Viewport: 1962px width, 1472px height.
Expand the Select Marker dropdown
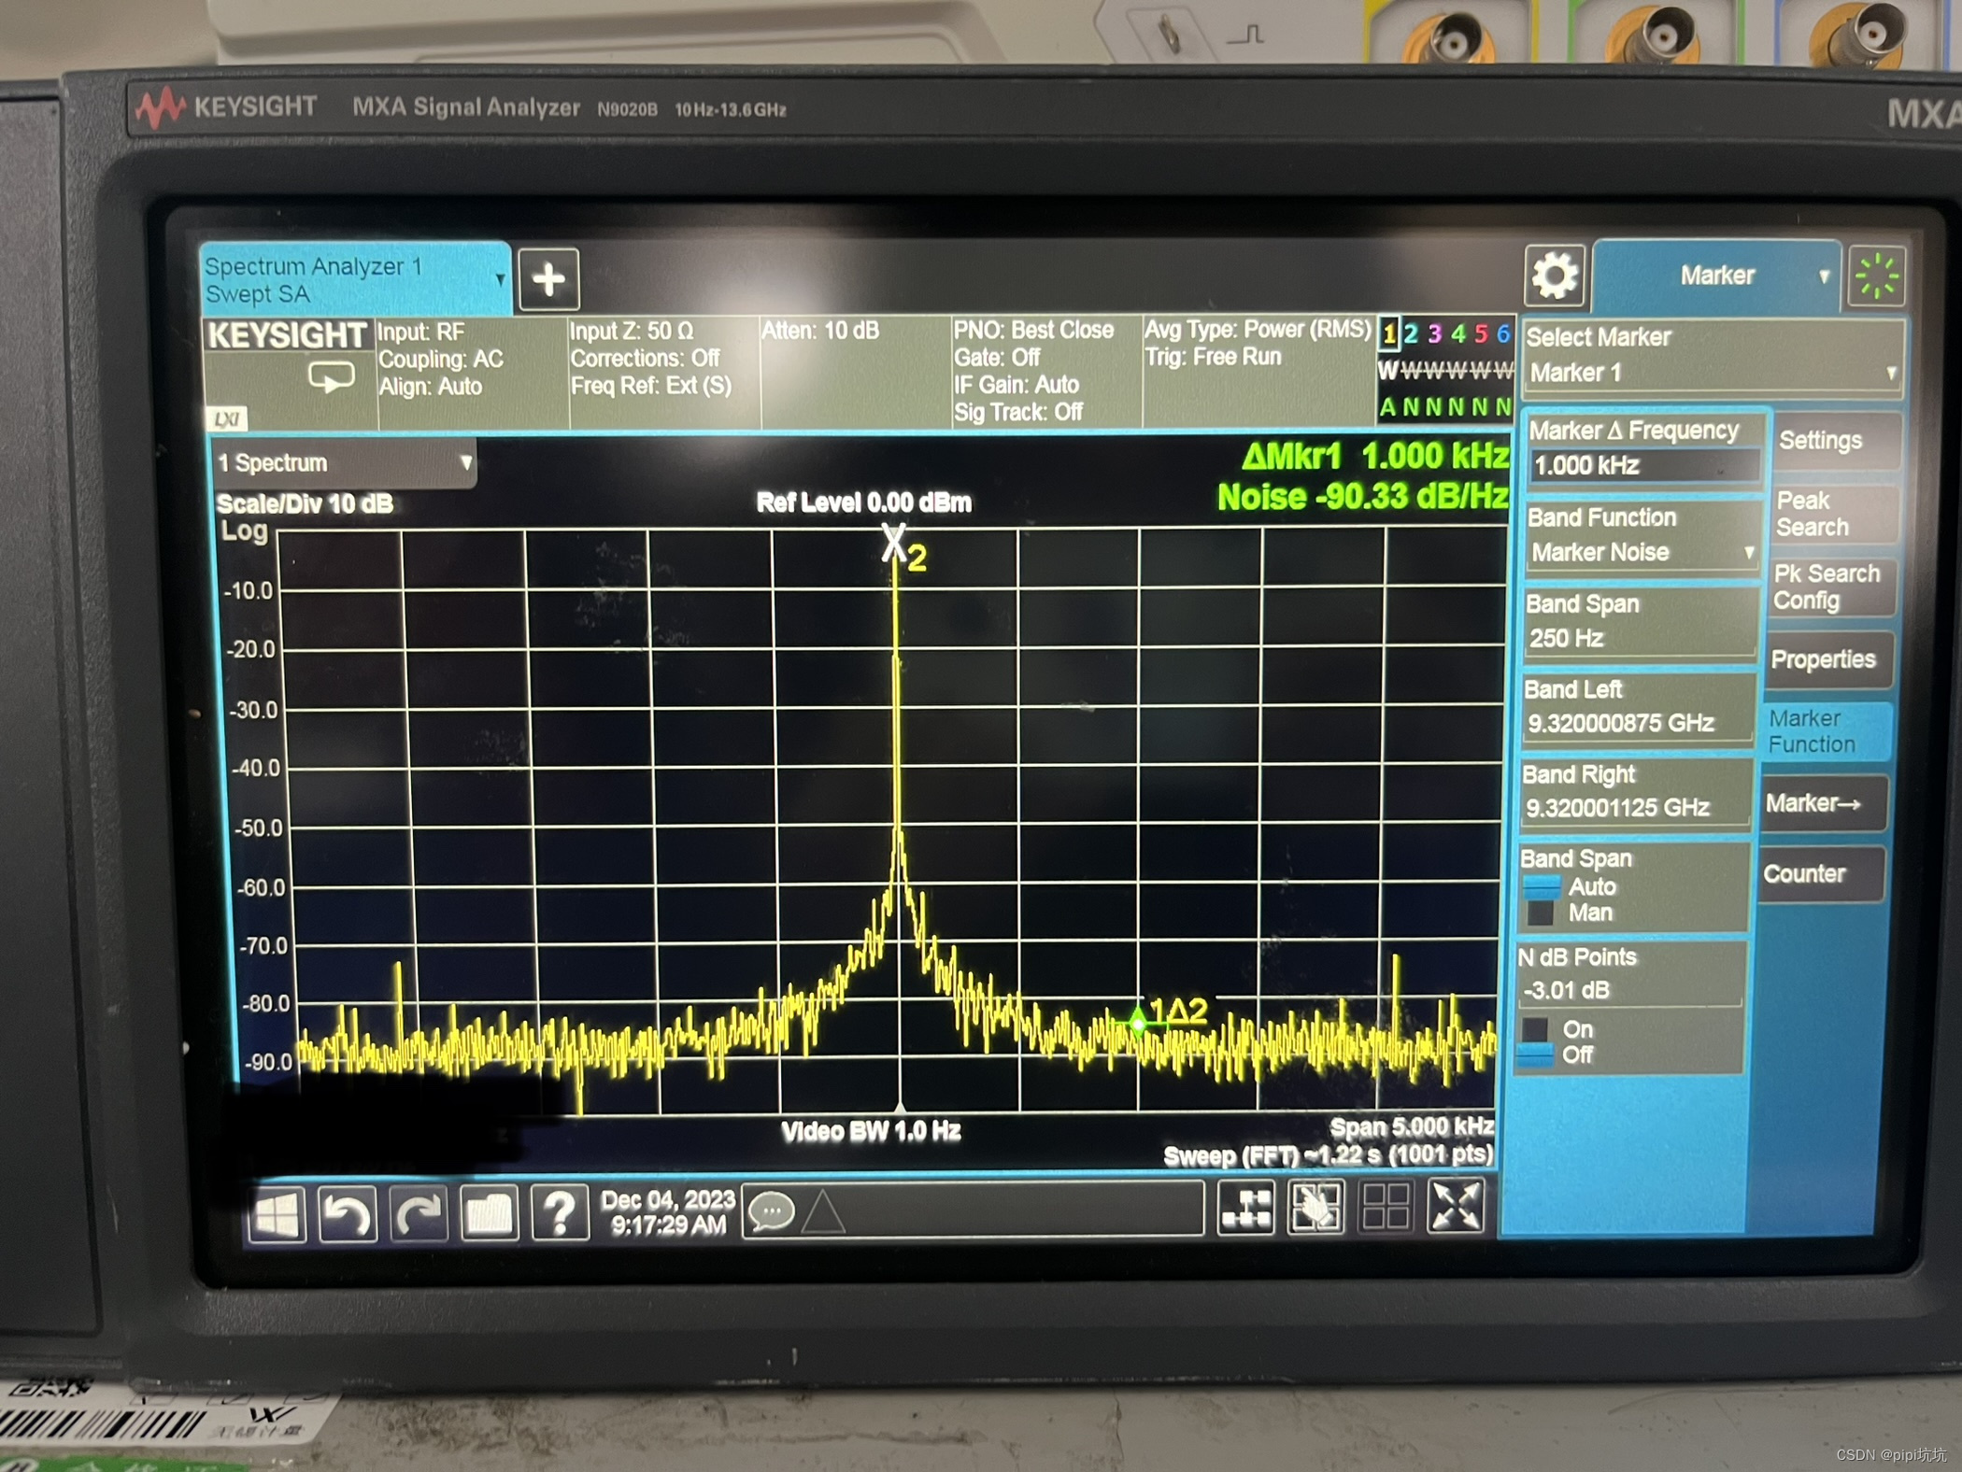click(x=1712, y=373)
